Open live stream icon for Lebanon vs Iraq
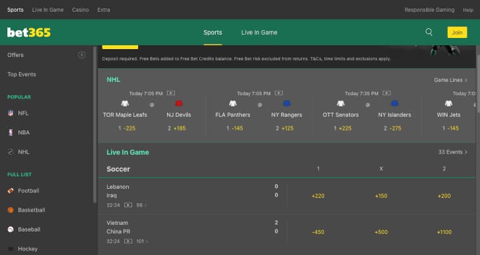 [128, 205]
